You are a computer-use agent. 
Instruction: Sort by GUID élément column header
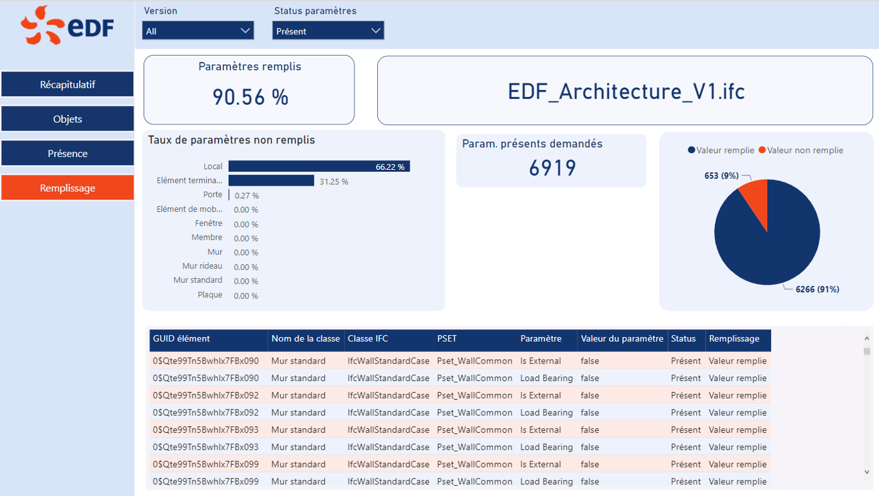[x=208, y=339]
